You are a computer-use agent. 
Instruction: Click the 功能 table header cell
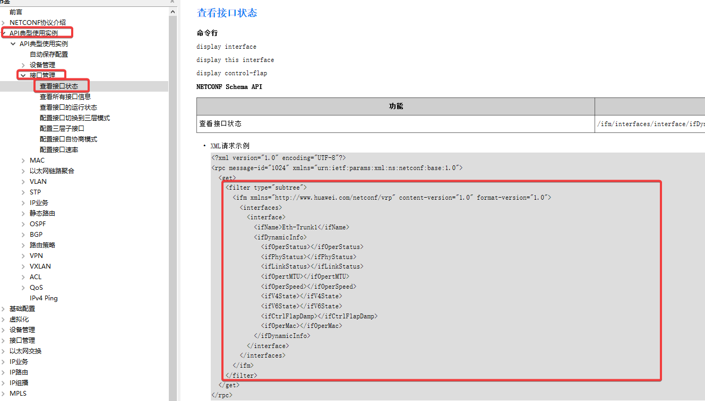tap(396, 106)
